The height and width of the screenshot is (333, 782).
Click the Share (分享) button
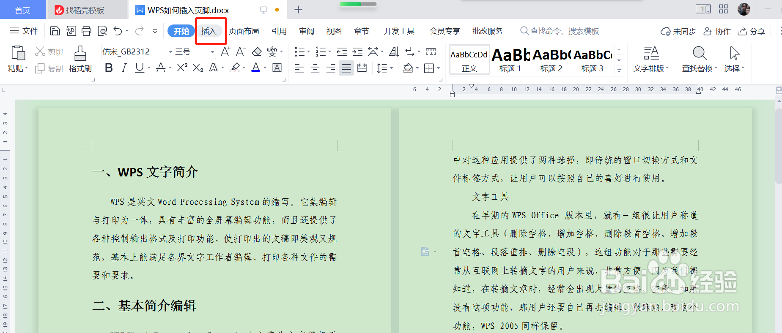[x=752, y=31]
